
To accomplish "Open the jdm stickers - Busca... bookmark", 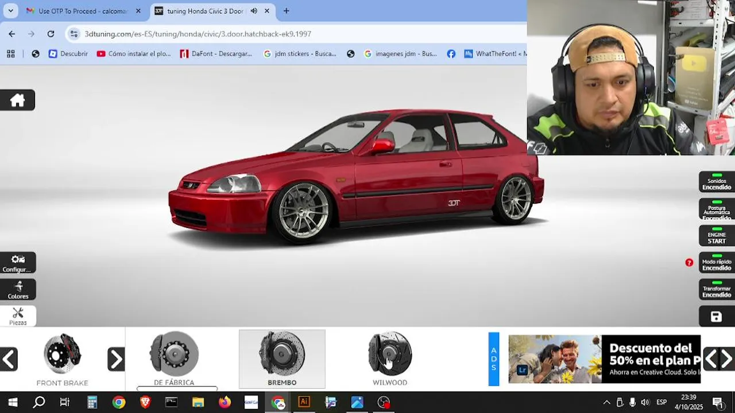I will pyautogui.click(x=300, y=53).
